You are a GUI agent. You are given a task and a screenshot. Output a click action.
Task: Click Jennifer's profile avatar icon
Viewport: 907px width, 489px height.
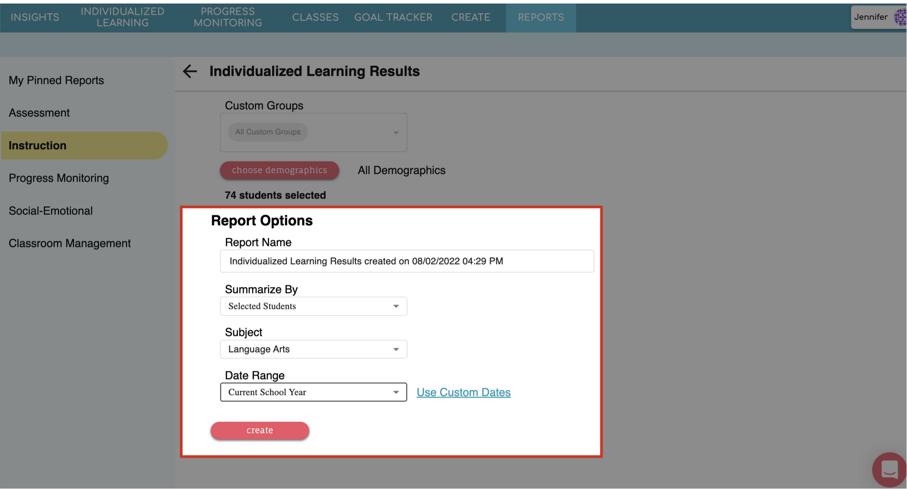[900, 18]
